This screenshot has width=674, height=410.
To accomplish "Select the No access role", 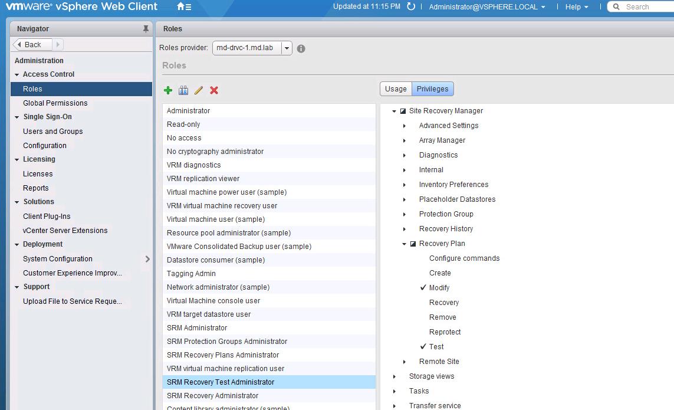I will click(269, 137).
